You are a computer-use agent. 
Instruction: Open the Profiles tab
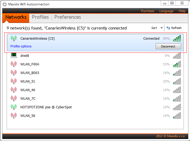(x=40, y=17)
